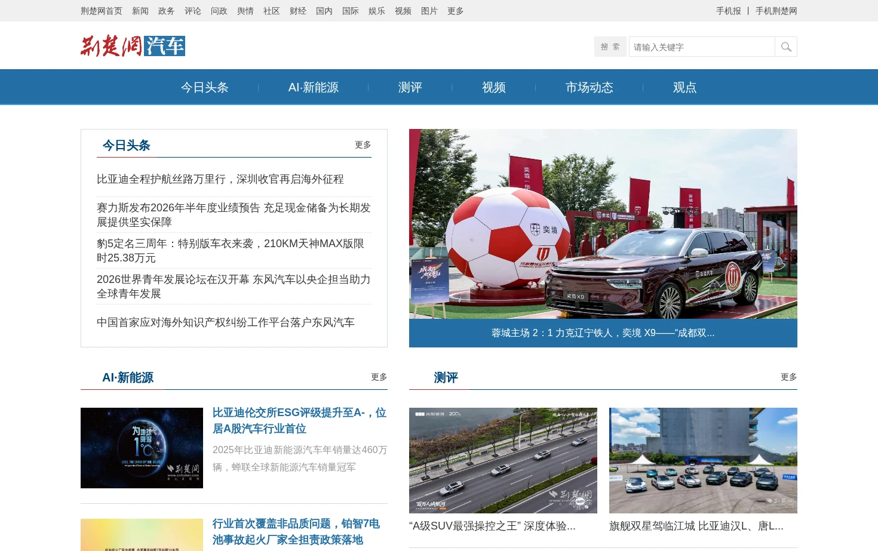Image resolution: width=878 pixels, height=551 pixels.
Task: Click the 荆楚网汽车 logo
Action: tap(133, 46)
